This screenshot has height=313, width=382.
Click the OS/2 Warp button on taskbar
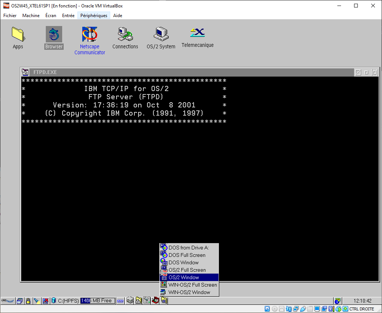click(8, 301)
